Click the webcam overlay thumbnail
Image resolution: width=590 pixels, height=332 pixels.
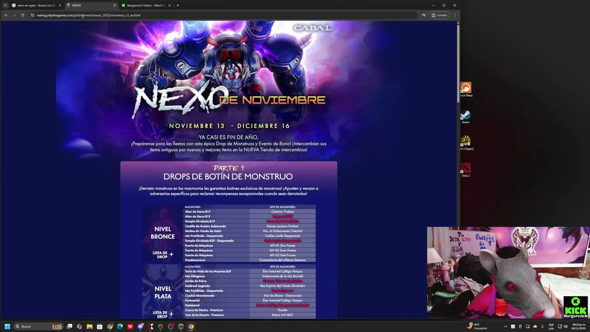coord(508,273)
